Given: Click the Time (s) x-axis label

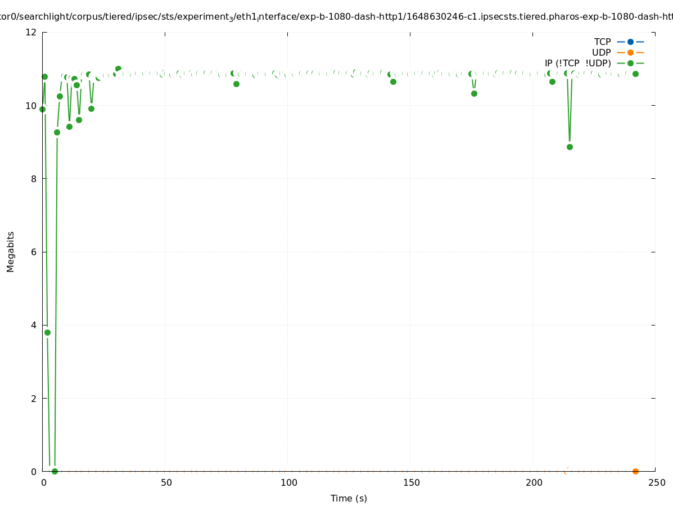Looking at the screenshot, I should pos(349,498).
